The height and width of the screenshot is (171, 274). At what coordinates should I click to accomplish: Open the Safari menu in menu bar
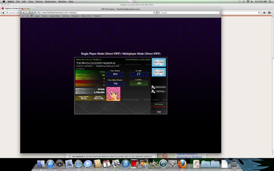tap(11, 1)
